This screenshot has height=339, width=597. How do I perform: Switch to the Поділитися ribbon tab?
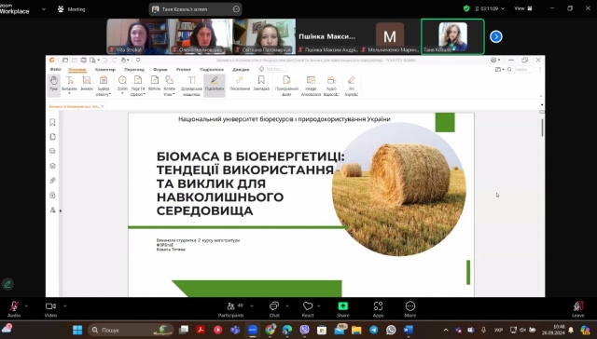212,70
